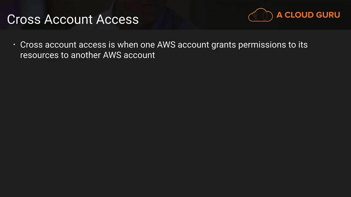The image size is (351, 197).
Task: Click the word "Cross" starting the bullet sentence
Action: (x=31, y=45)
